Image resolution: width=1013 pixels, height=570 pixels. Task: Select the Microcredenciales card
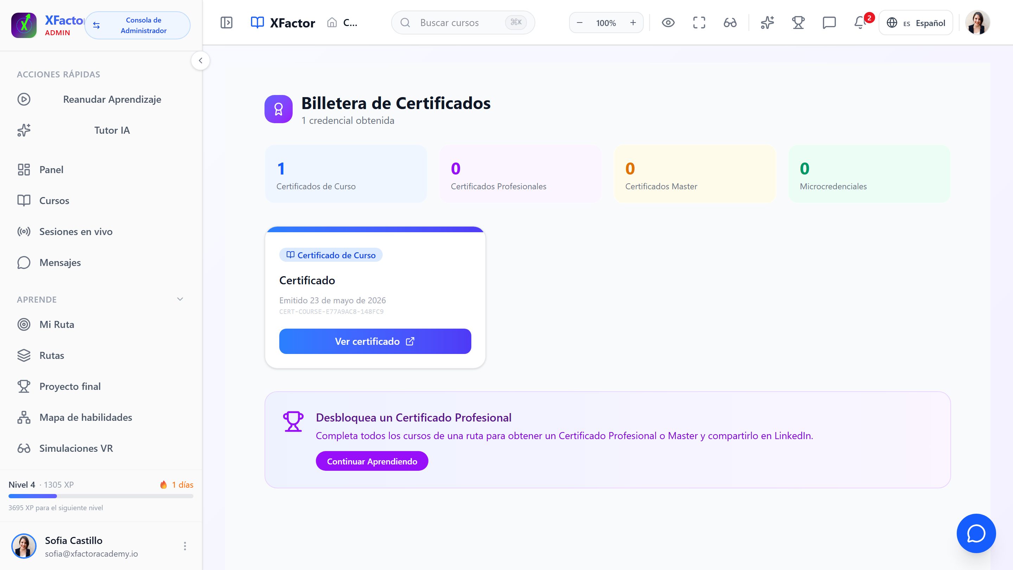coord(869,174)
